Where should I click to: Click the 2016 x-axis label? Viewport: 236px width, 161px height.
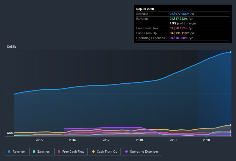(x=72, y=140)
